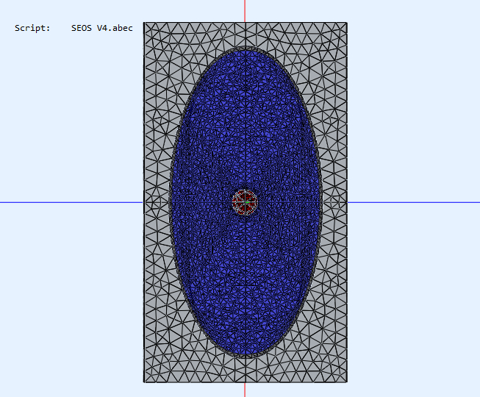The width and height of the screenshot is (480, 397).
Task: Click the red vertical axis below the mesh
Action: [245, 390]
